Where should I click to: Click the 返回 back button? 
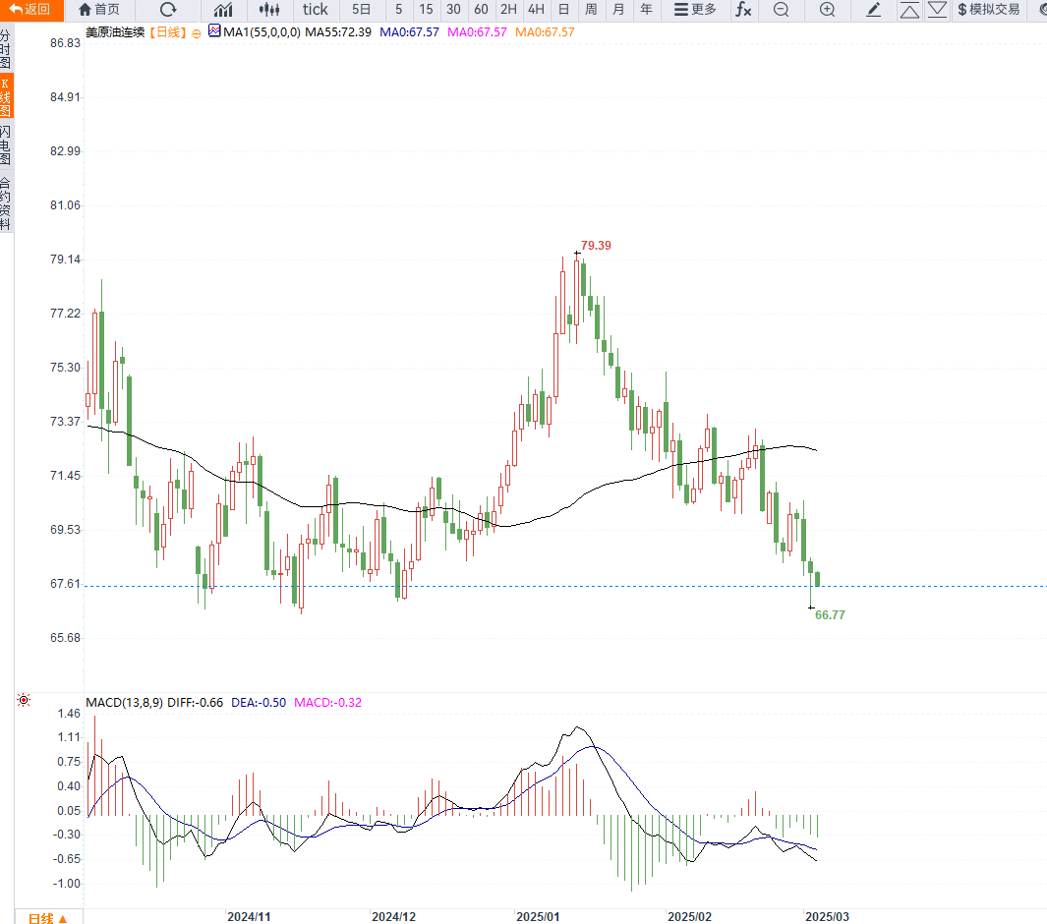30,10
